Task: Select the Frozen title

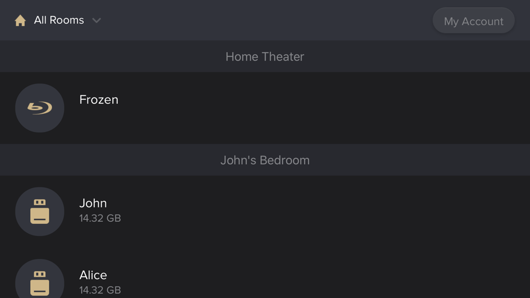Action: click(x=99, y=100)
